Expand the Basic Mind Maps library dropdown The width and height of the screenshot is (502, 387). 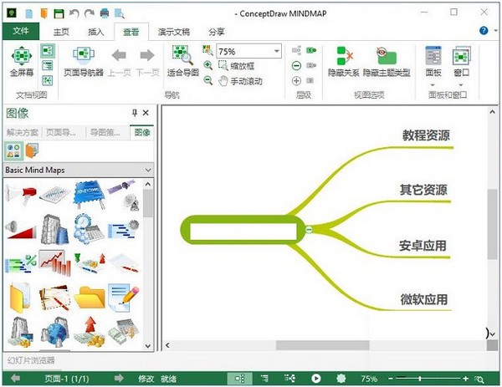click(x=148, y=170)
